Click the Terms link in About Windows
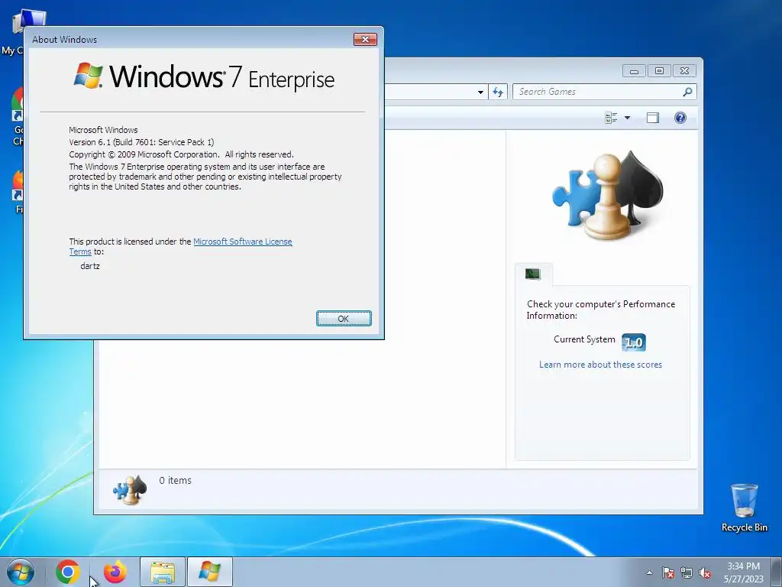 coord(79,251)
